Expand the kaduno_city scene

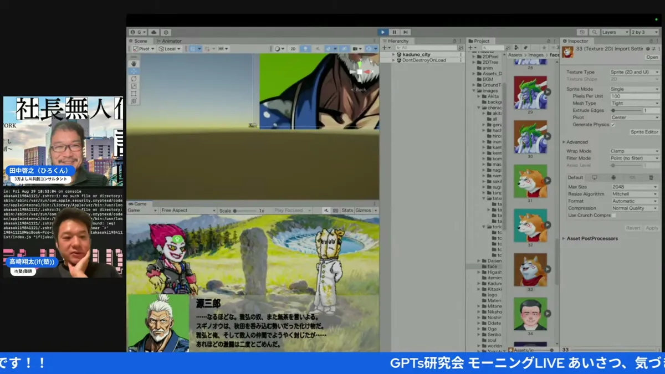tap(393, 55)
